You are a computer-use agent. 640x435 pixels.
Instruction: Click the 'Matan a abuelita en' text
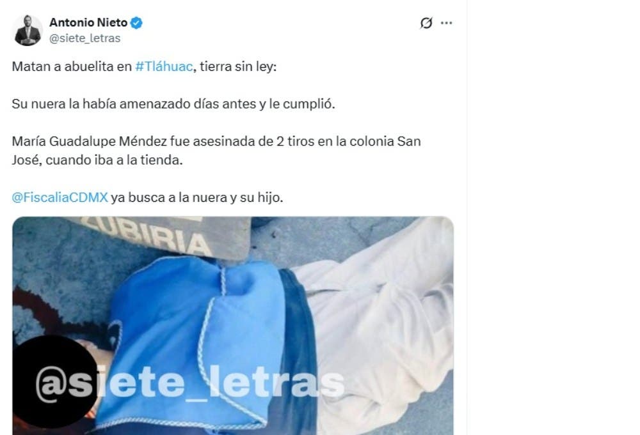tap(72, 66)
